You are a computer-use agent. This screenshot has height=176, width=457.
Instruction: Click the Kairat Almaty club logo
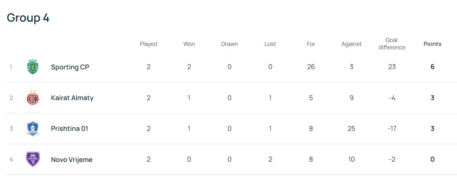click(33, 98)
